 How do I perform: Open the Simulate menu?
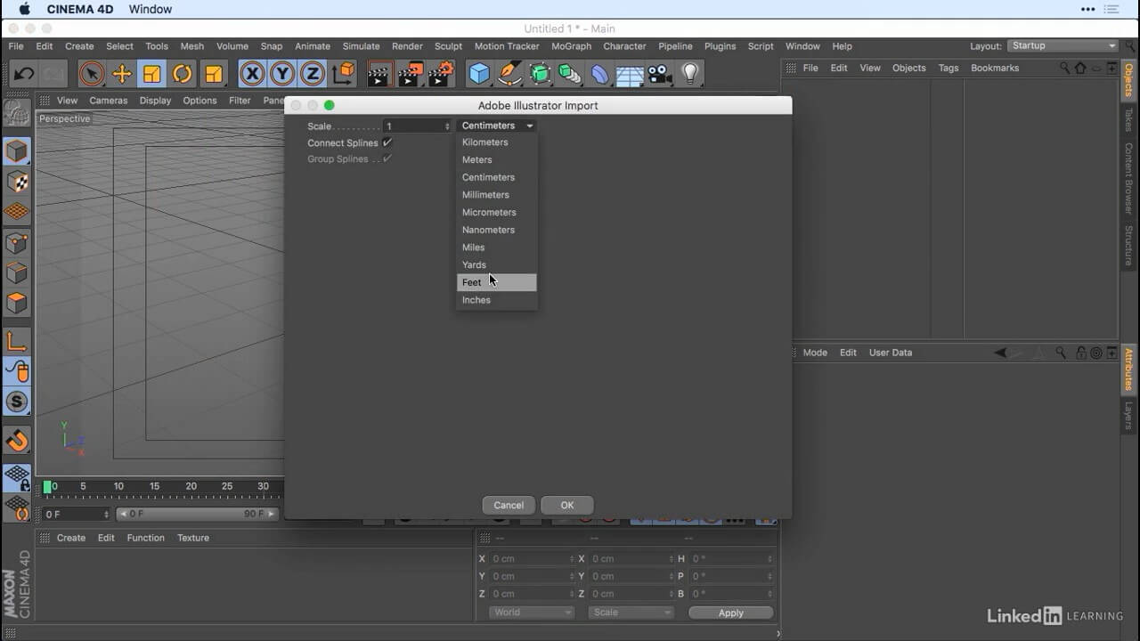click(x=361, y=46)
